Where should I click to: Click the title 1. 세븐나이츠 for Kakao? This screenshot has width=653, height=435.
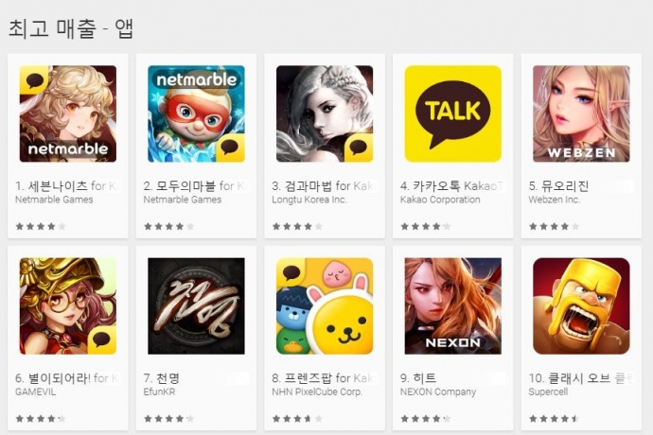(x=68, y=186)
